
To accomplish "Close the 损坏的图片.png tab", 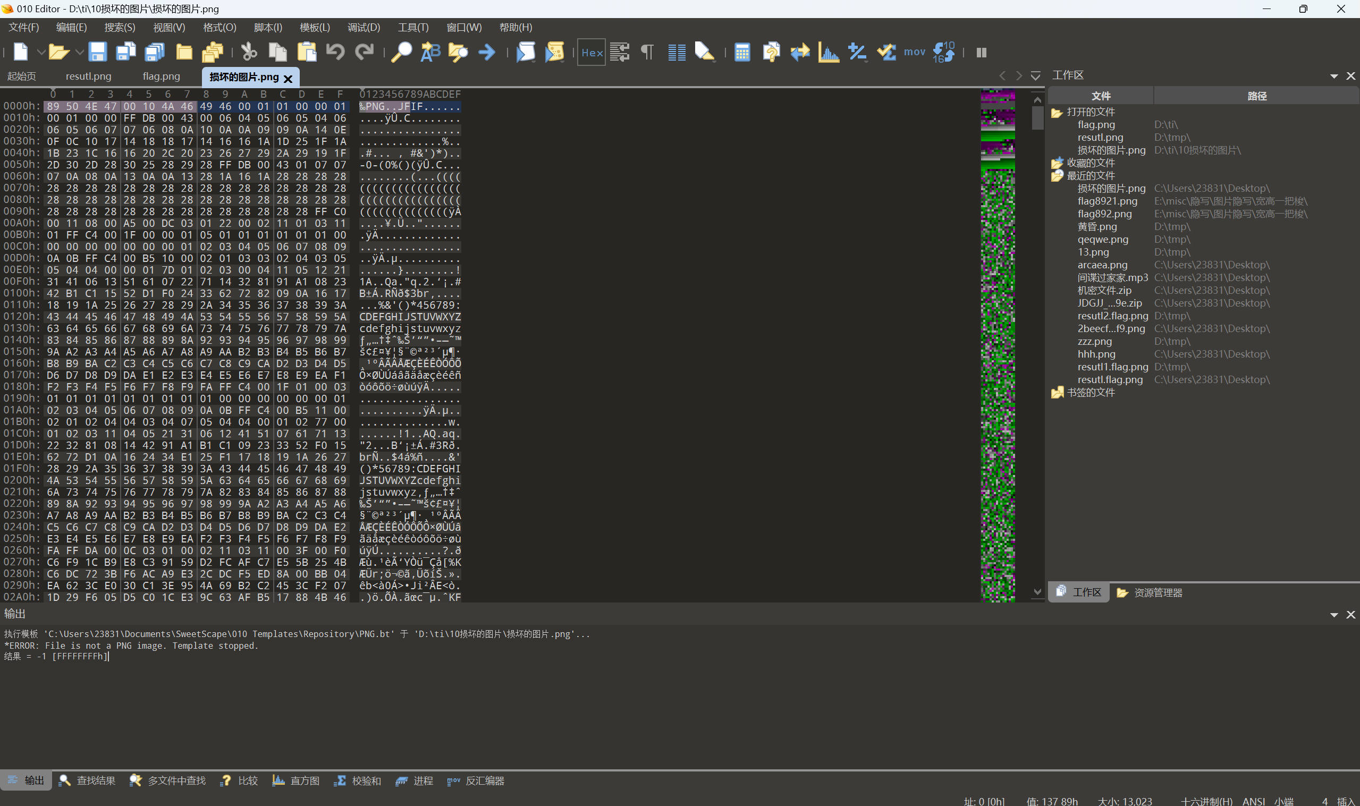I will click(x=289, y=79).
